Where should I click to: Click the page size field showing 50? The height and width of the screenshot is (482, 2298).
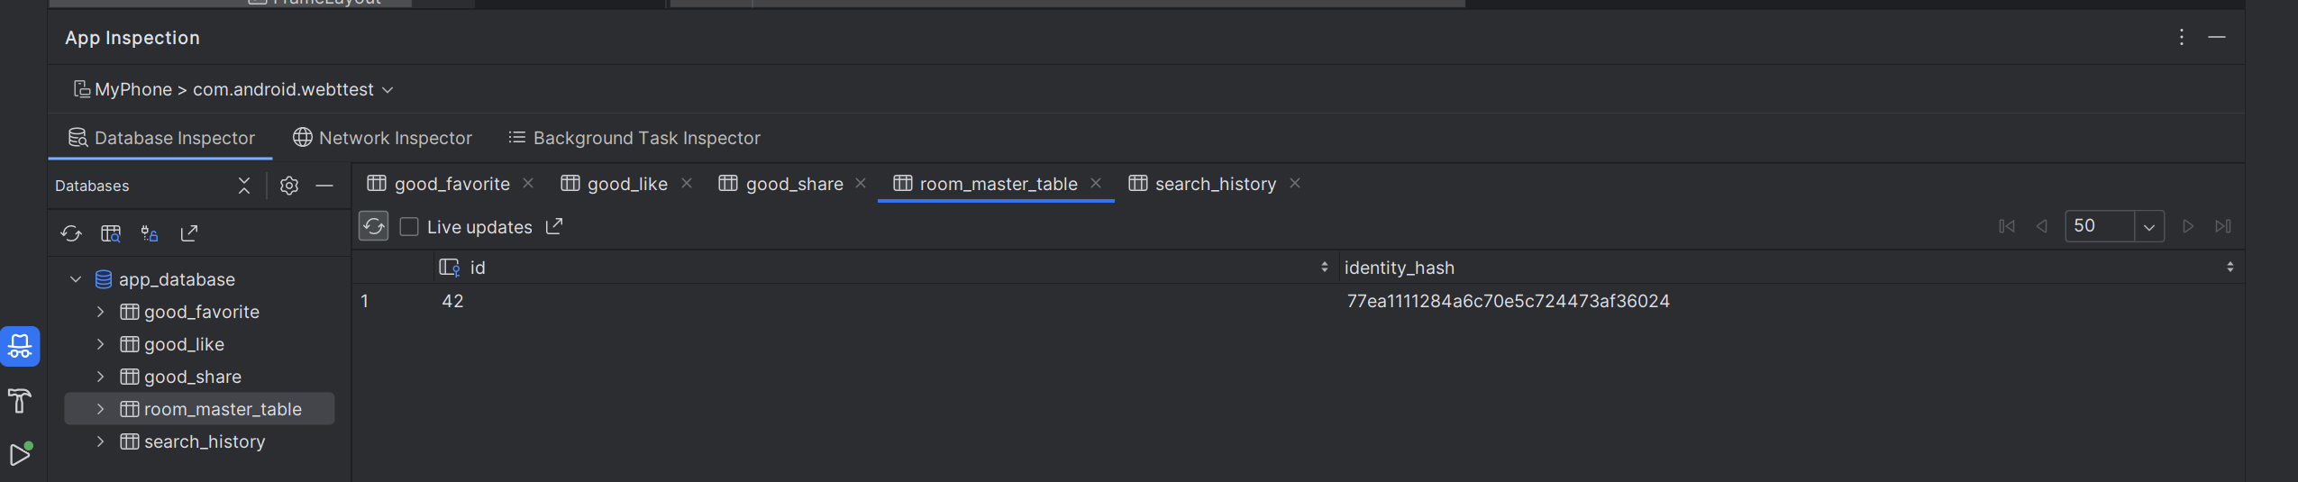[x=2100, y=226]
